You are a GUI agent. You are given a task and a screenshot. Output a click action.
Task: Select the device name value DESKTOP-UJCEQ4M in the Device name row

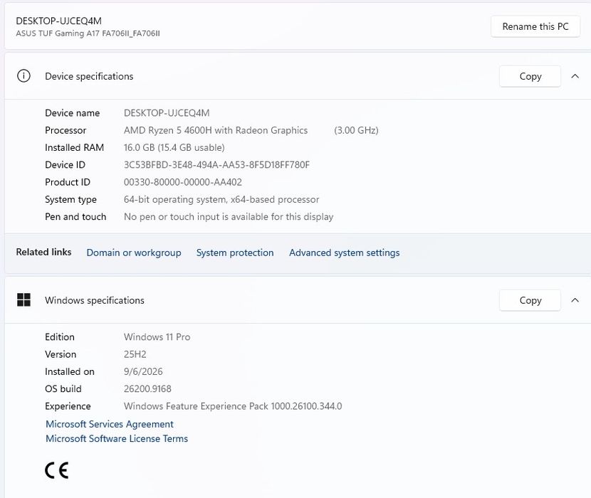point(167,113)
